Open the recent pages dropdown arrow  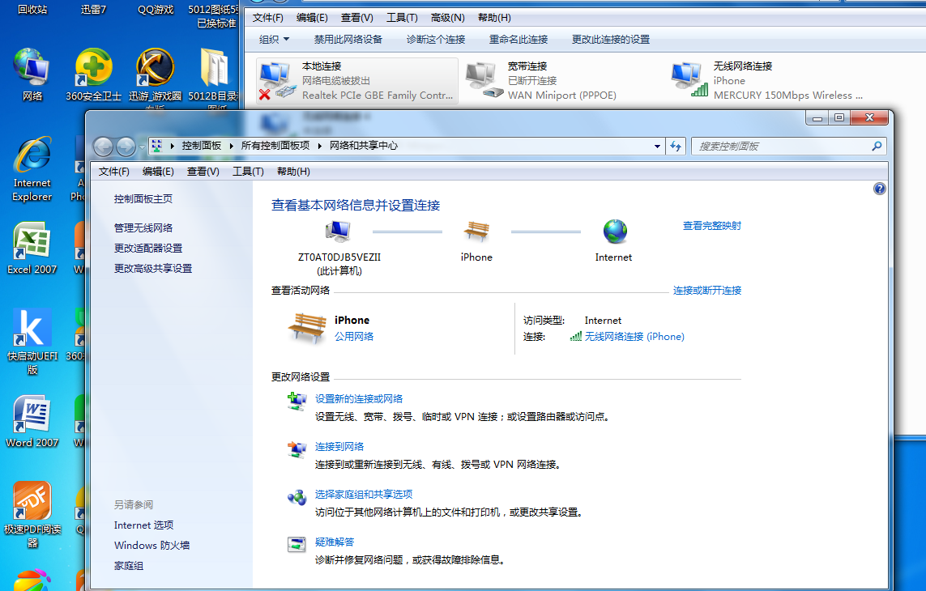(x=142, y=147)
